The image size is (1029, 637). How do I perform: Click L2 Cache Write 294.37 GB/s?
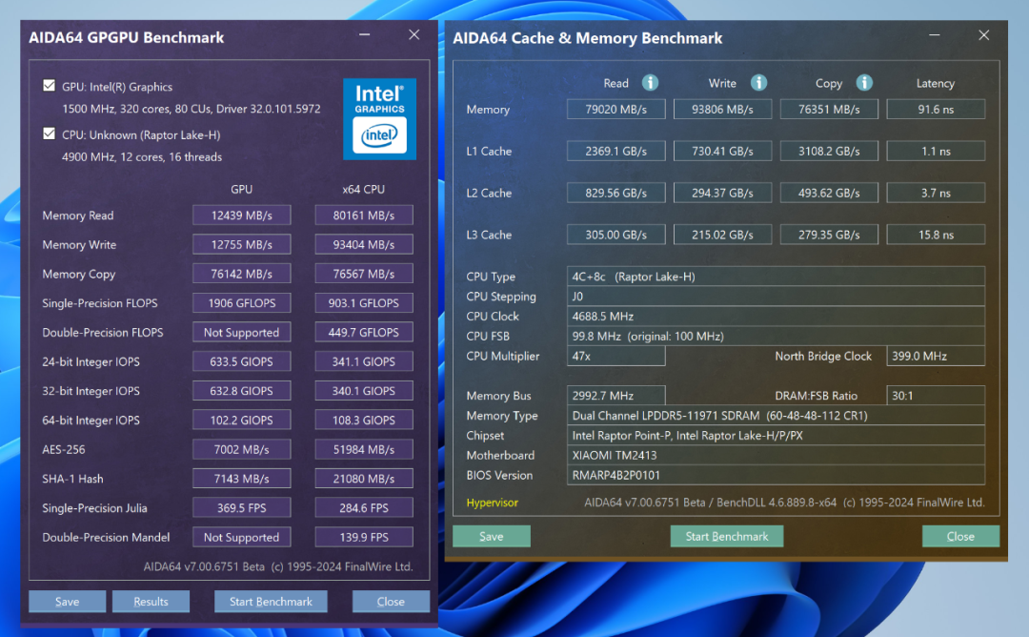tap(722, 193)
